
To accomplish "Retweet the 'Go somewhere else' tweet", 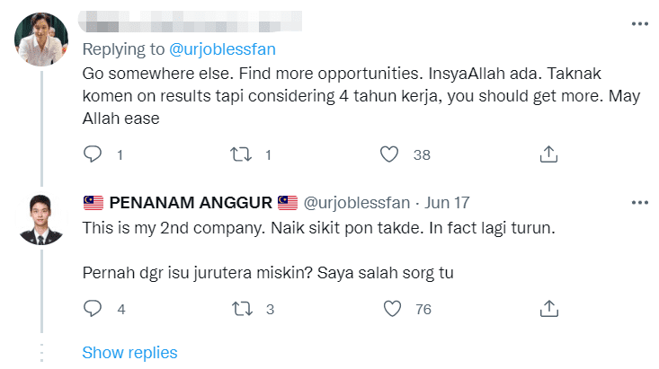I will (241, 154).
